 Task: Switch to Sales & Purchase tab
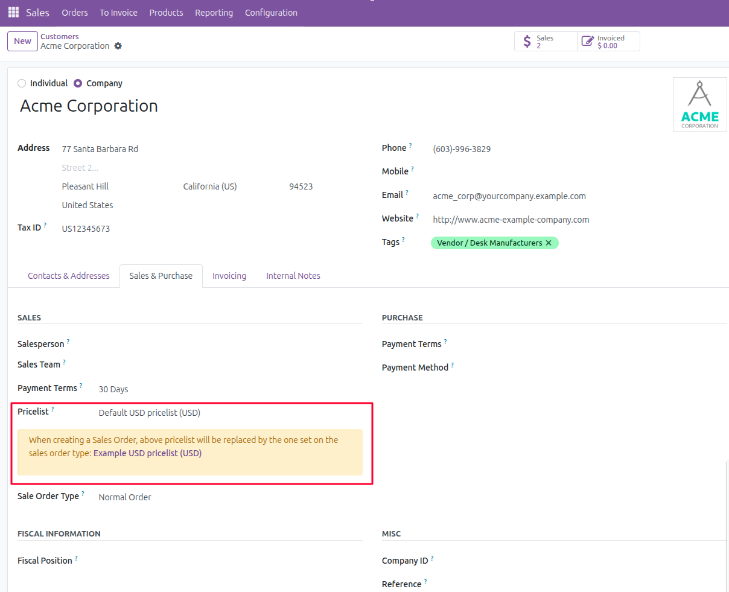point(161,276)
